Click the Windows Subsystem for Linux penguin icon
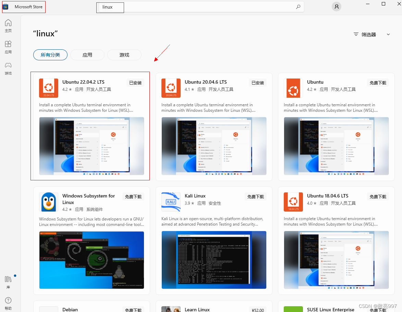The width and height of the screenshot is (402, 312). 49,202
